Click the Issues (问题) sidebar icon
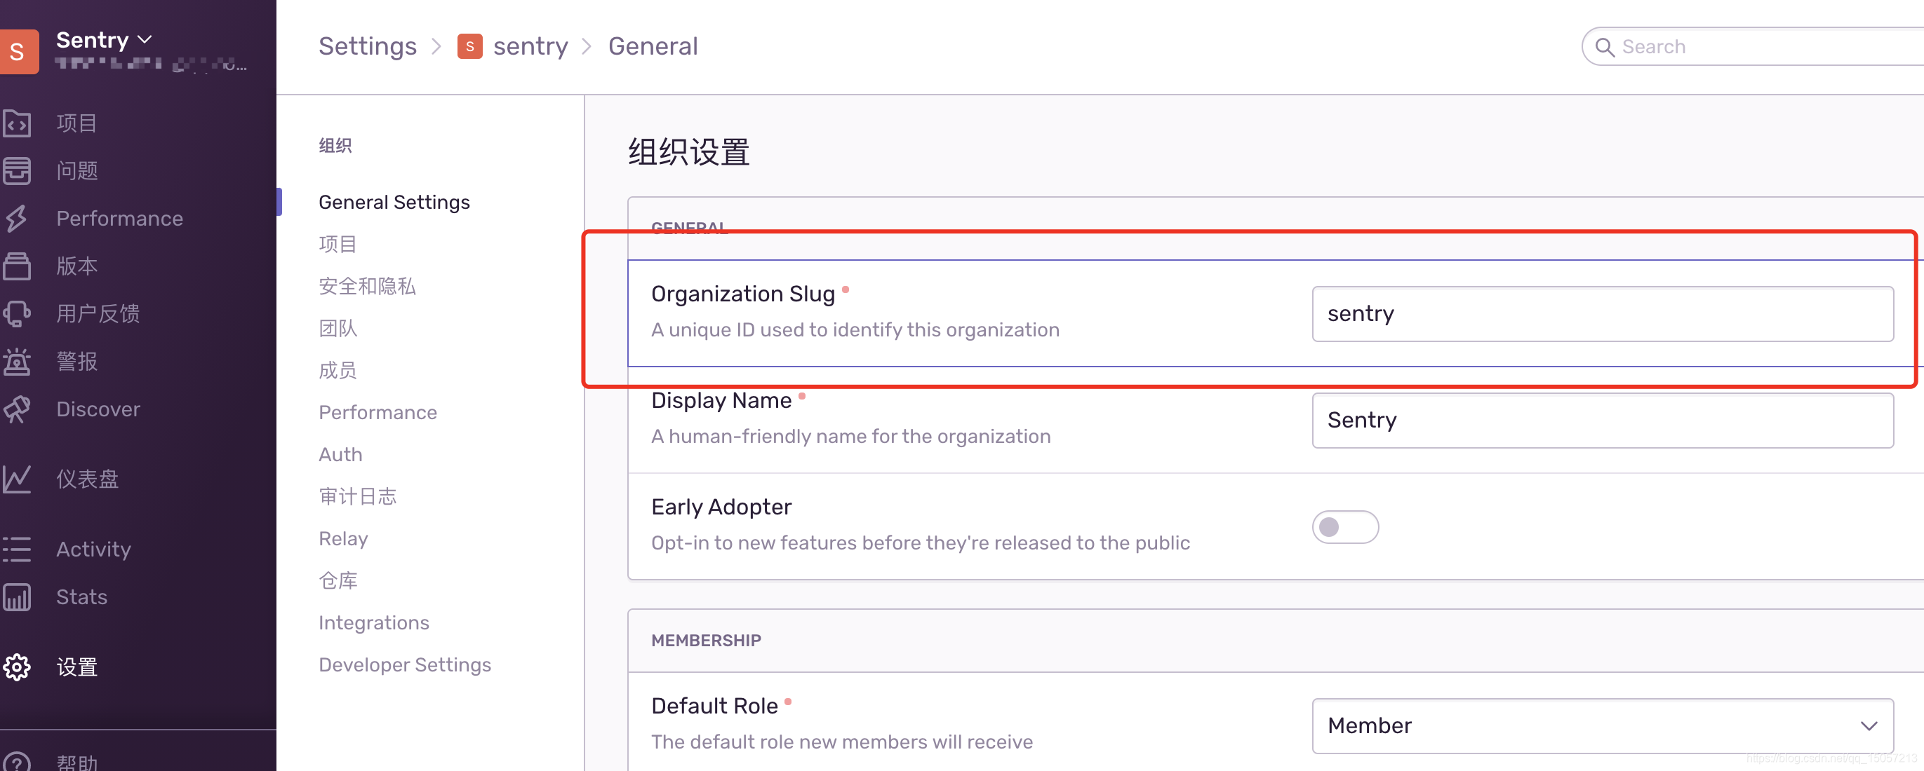This screenshot has height=771, width=1924. [x=16, y=171]
